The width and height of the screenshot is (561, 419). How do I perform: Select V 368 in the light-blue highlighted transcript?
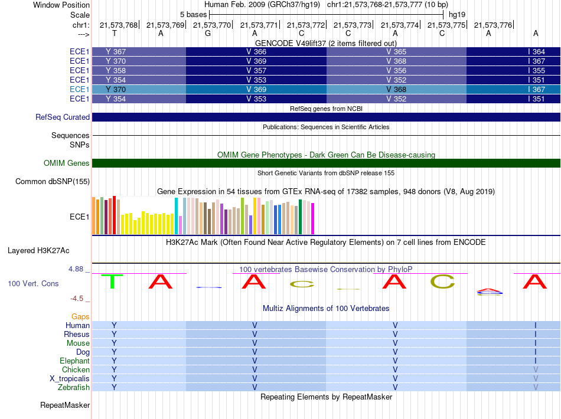[396, 89]
